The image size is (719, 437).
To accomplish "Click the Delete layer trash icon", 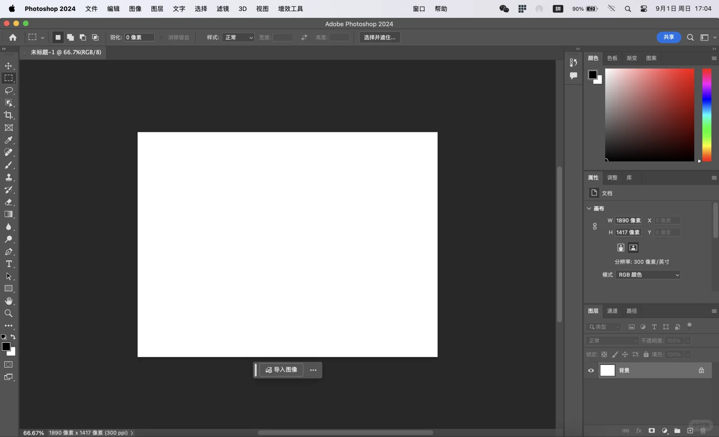I will coord(703,431).
